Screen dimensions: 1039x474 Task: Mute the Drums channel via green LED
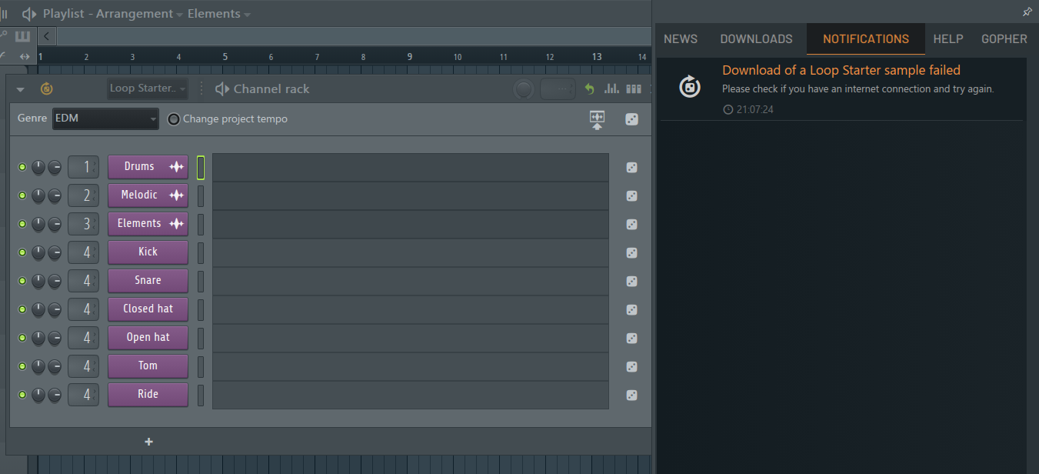22,167
